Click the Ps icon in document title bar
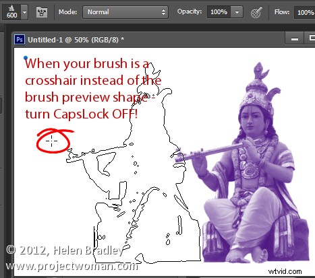 (20, 40)
